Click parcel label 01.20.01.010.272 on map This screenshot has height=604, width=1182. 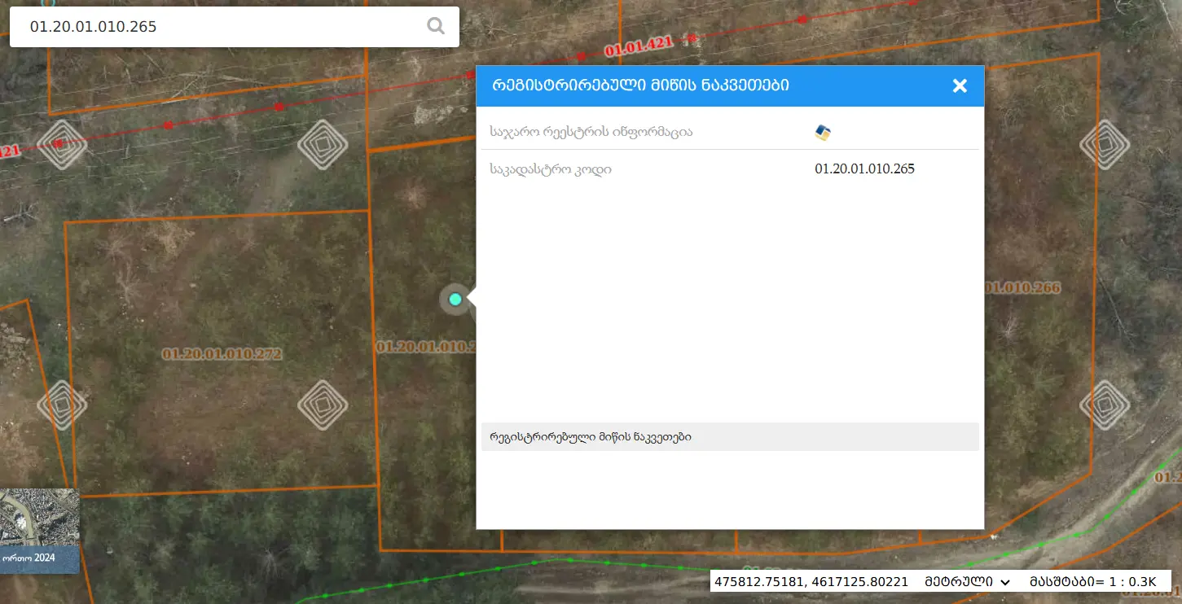(222, 354)
